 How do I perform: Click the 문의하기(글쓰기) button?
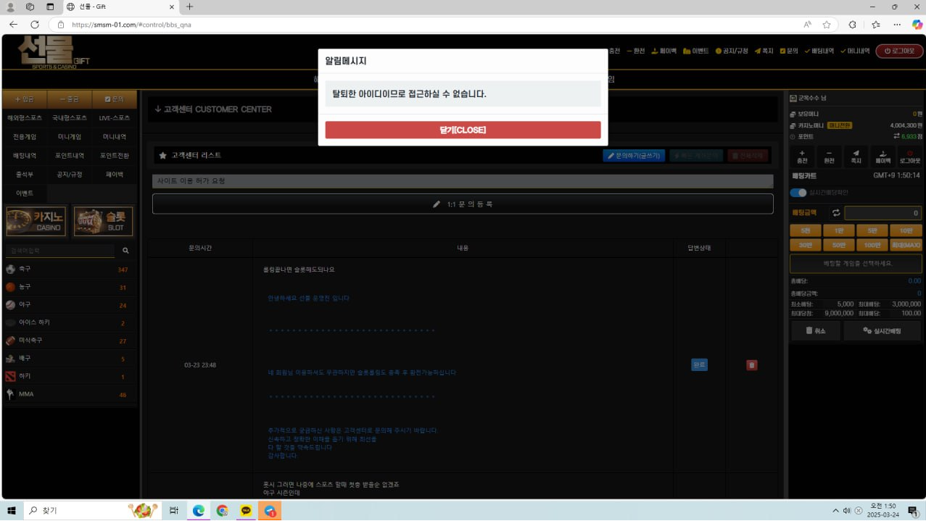633,156
